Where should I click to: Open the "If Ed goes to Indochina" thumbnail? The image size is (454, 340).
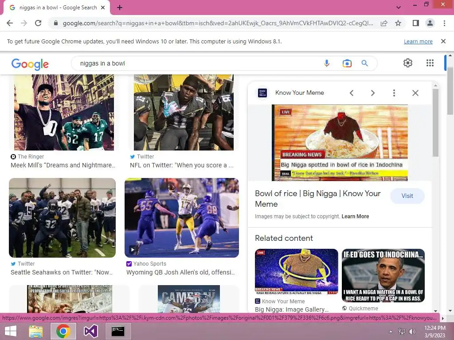click(x=383, y=275)
